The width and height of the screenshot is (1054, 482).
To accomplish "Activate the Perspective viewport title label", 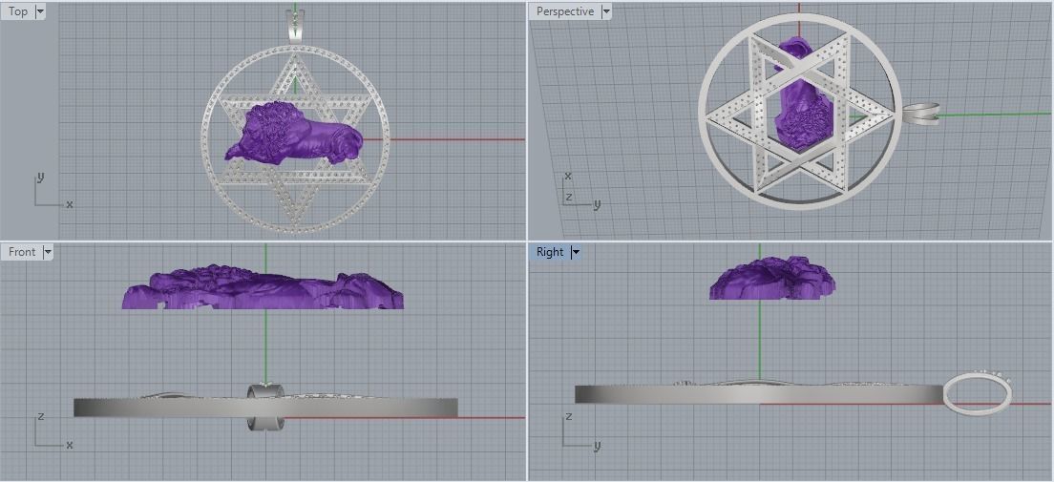I will coord(564,11).
